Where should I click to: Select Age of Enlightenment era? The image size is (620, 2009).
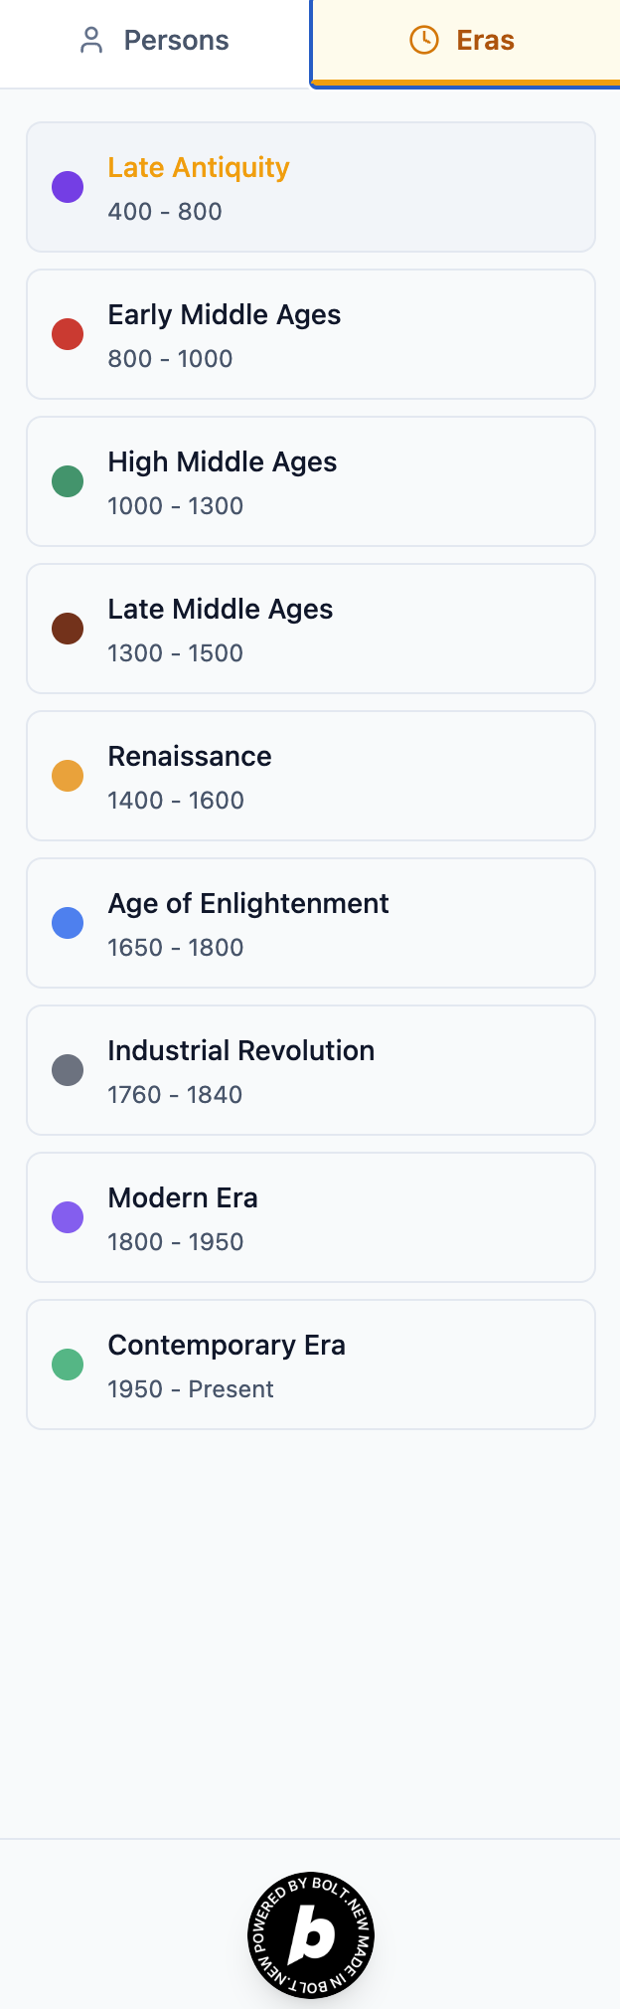point(311,923)
